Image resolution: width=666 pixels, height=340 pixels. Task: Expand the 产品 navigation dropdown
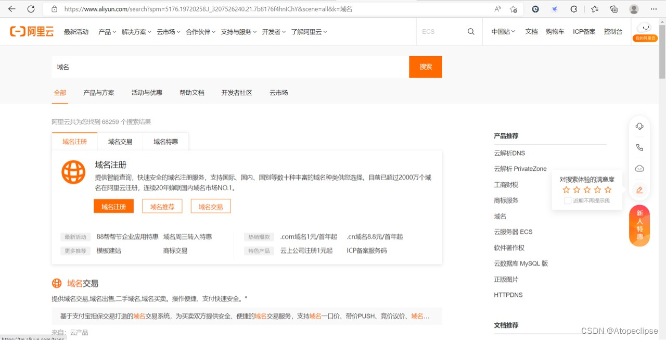point(107,32)
